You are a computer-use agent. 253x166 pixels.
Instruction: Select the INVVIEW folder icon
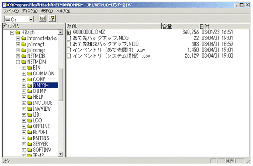point(29,109)
